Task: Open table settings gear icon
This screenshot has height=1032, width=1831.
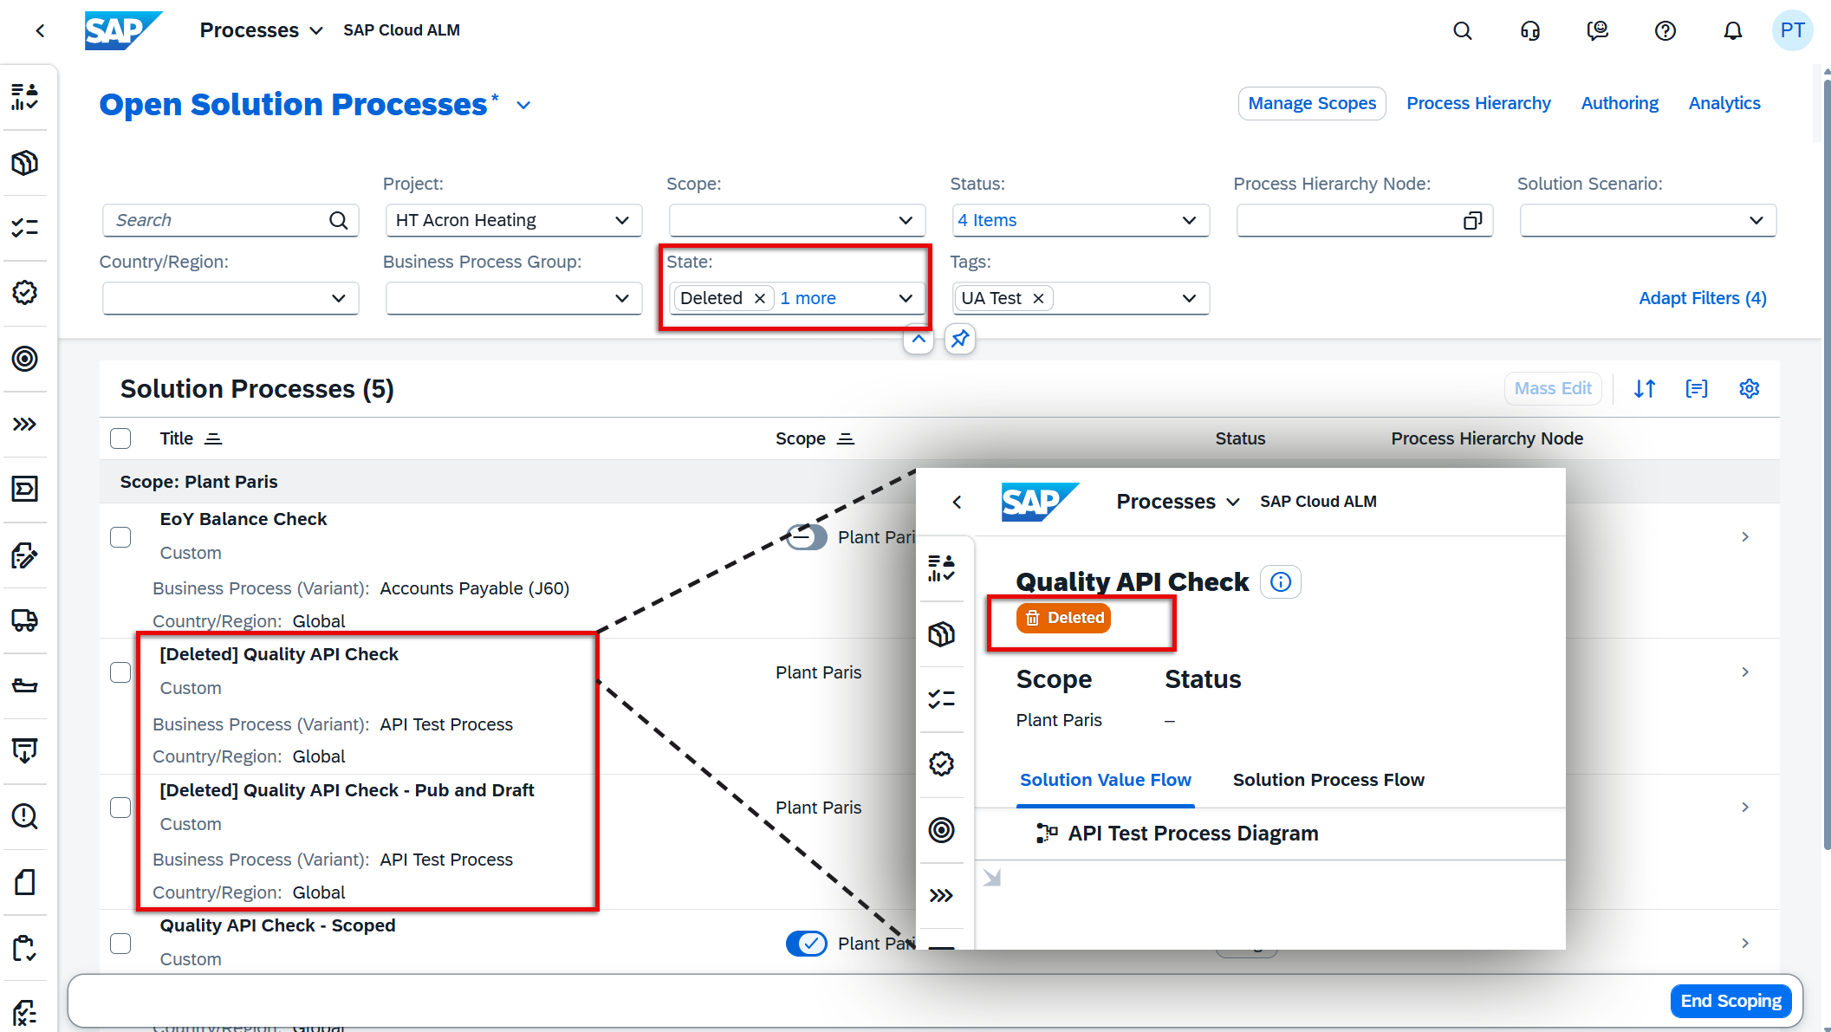Action: 1749,388
